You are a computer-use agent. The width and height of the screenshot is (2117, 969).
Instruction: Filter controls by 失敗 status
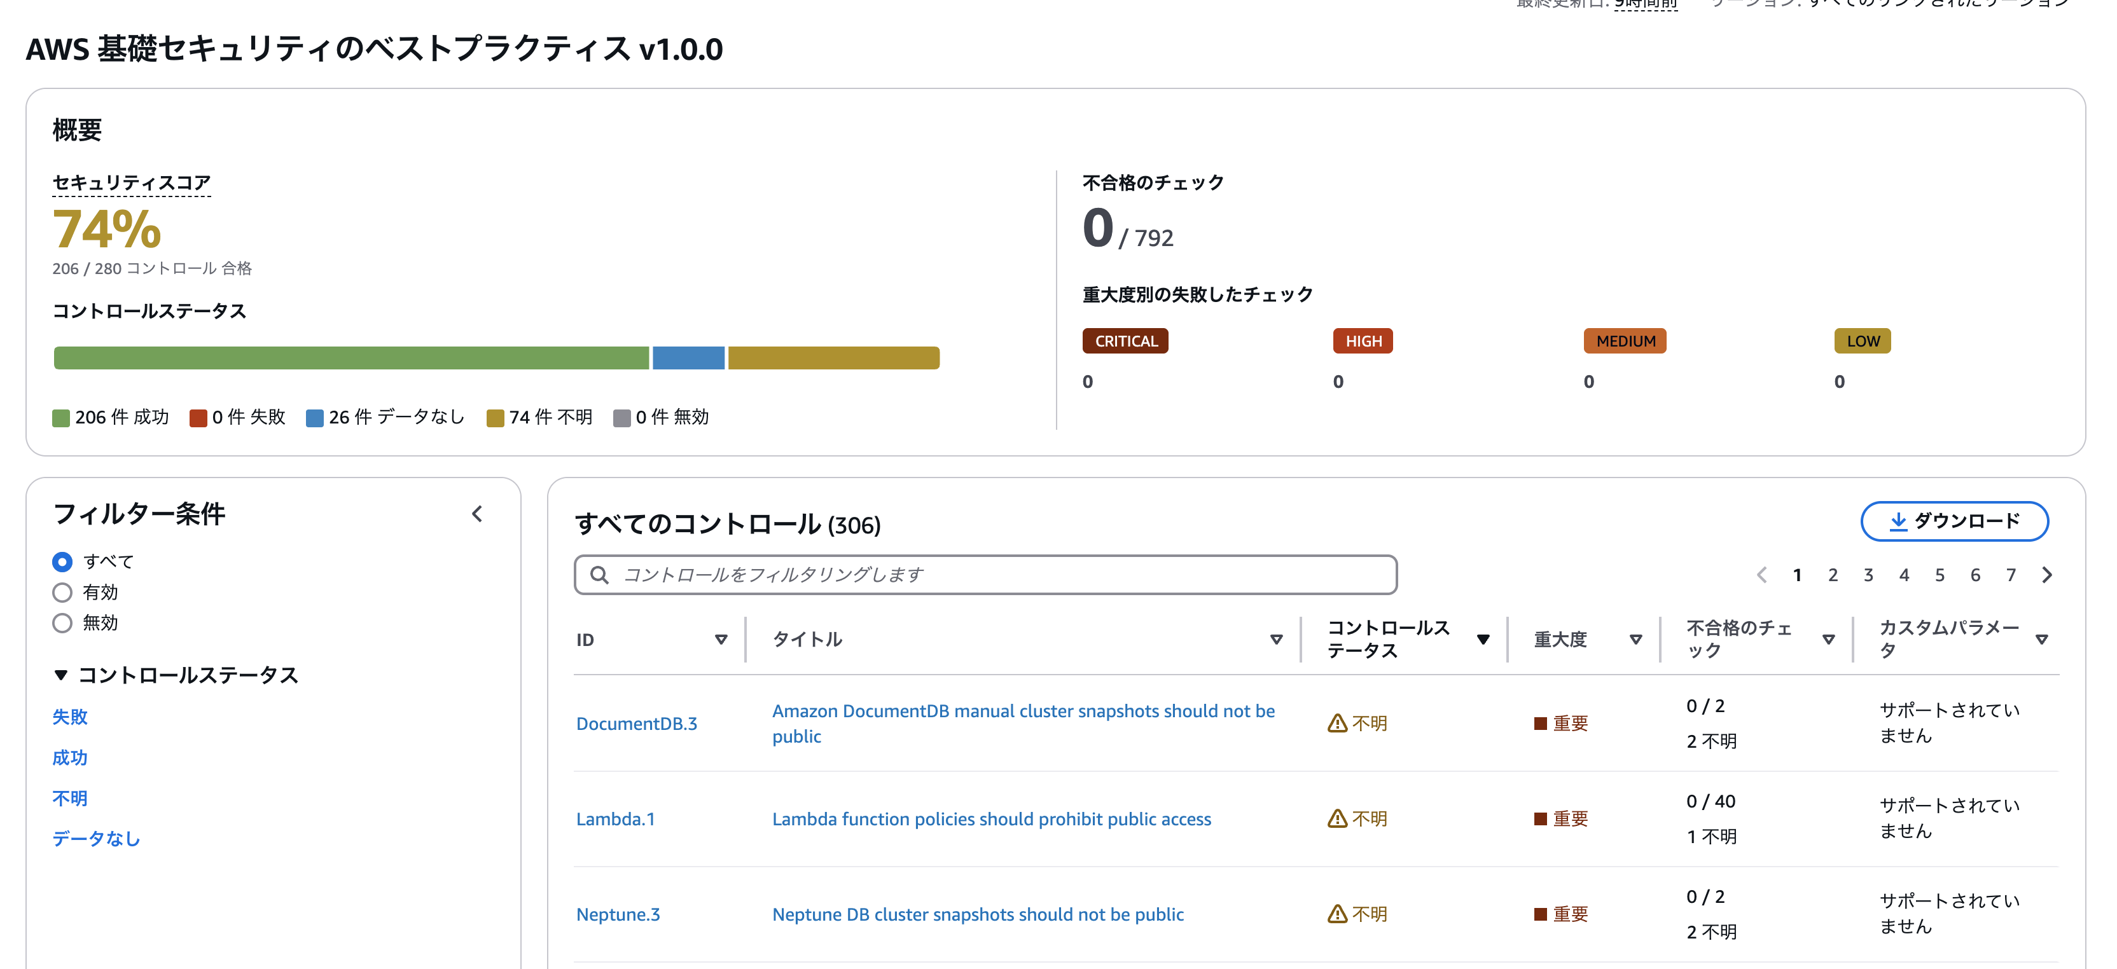(x=70, y=717)
